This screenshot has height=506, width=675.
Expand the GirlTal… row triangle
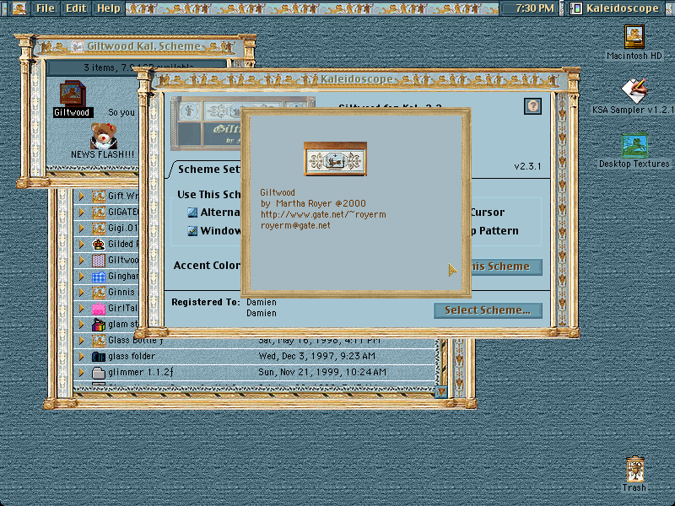[81, 308]
